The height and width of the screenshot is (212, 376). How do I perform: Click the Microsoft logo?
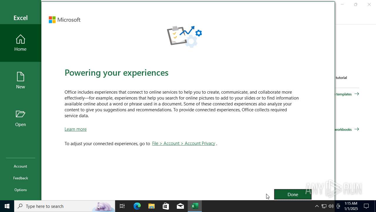coord(65,20)
